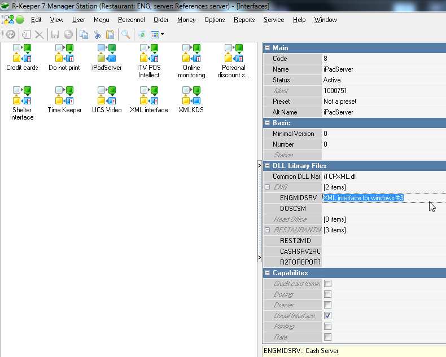
Task: Select the CASHSRV2RC row
Action: [355, 252]
